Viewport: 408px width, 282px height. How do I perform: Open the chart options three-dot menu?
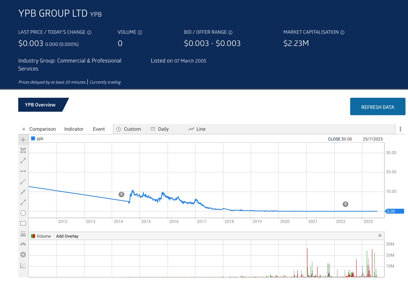(400, 129)
